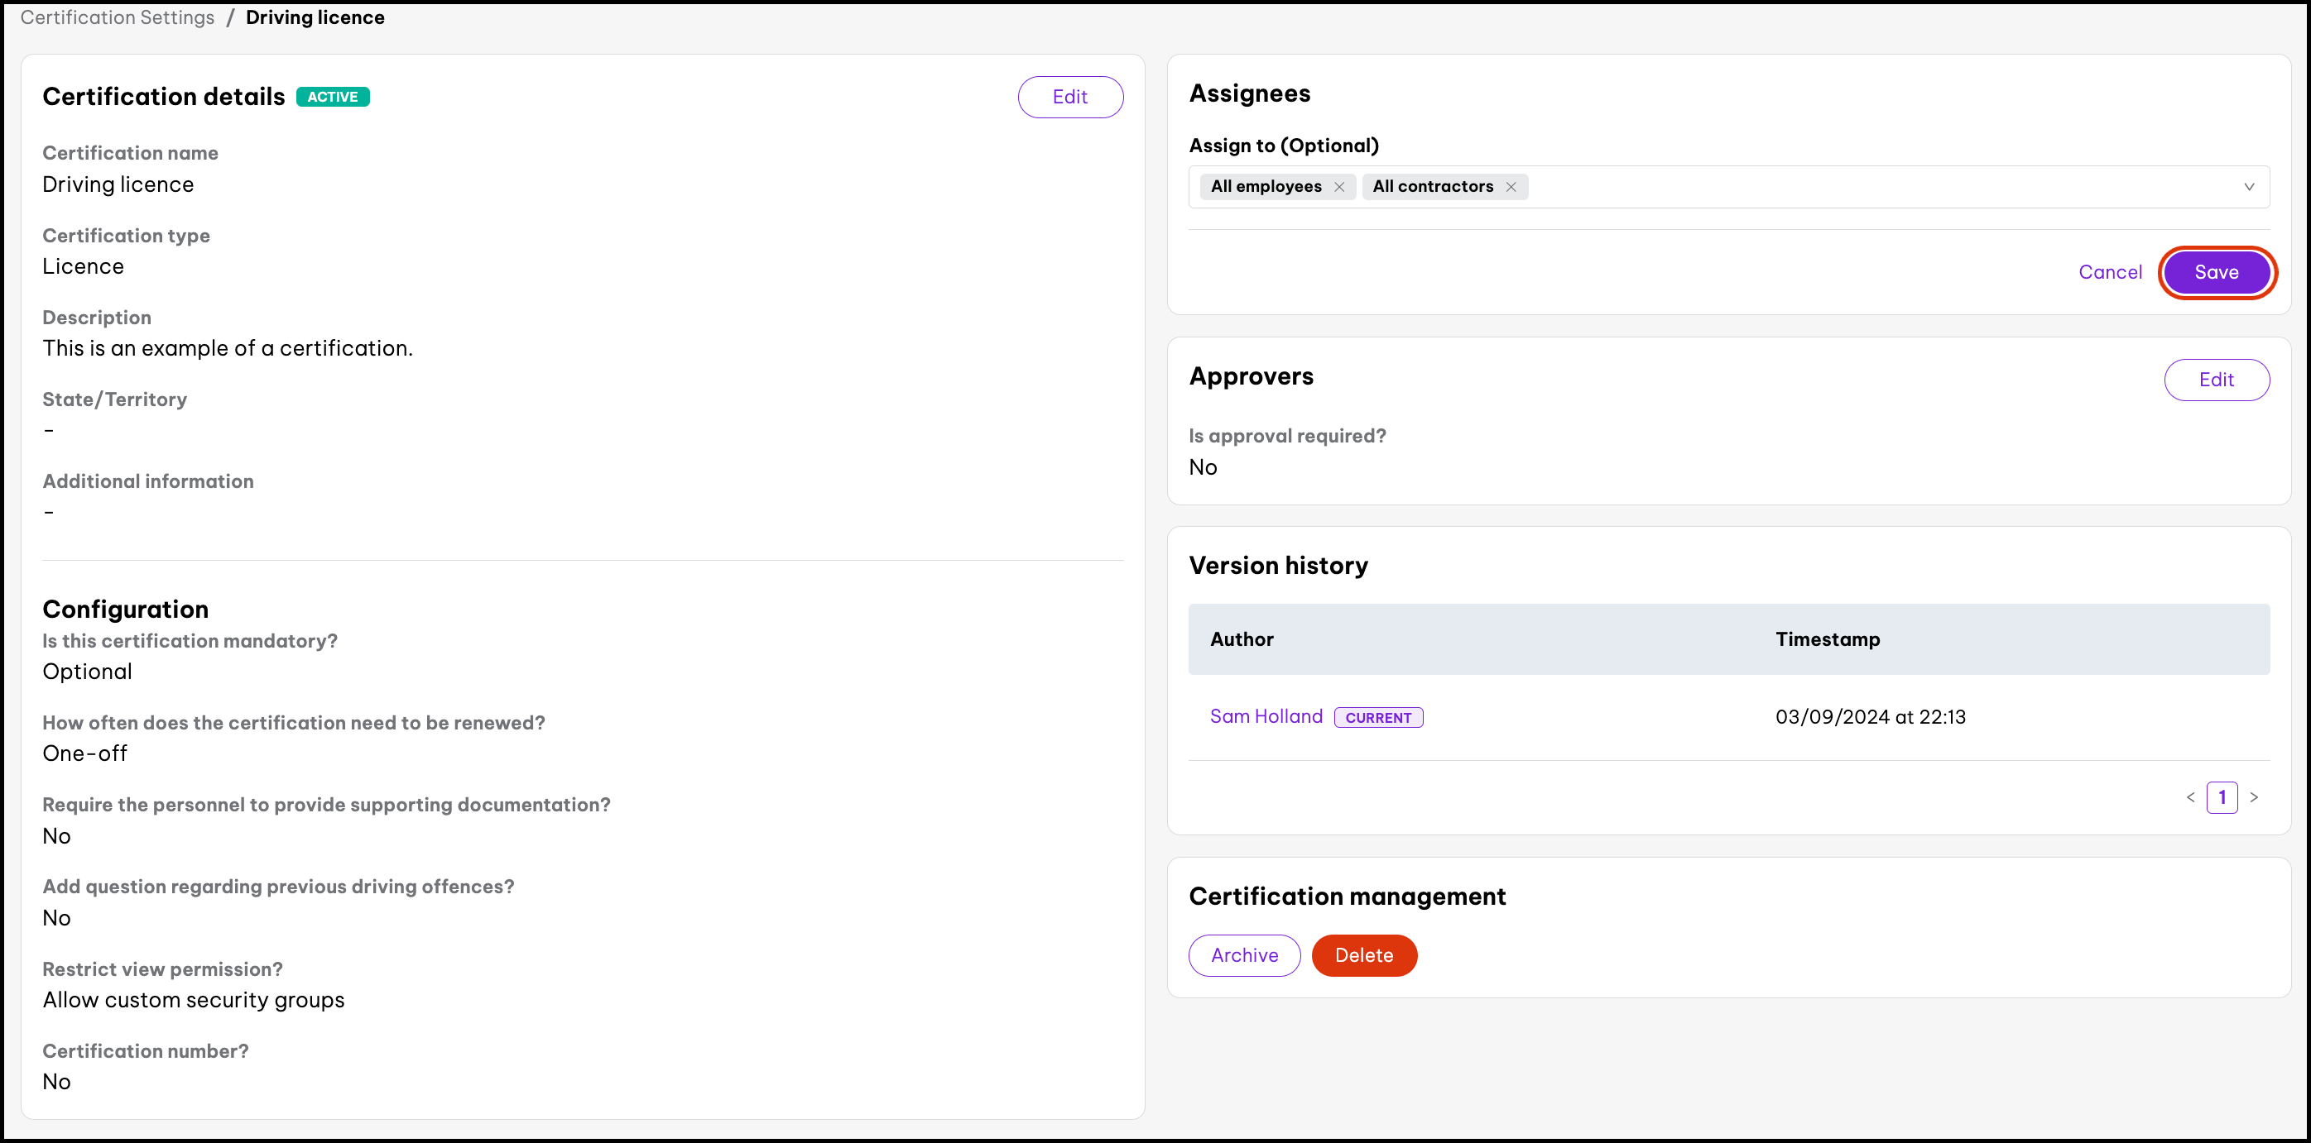
Task: Click inside the Assign to field
Action: click(1884, 186)
